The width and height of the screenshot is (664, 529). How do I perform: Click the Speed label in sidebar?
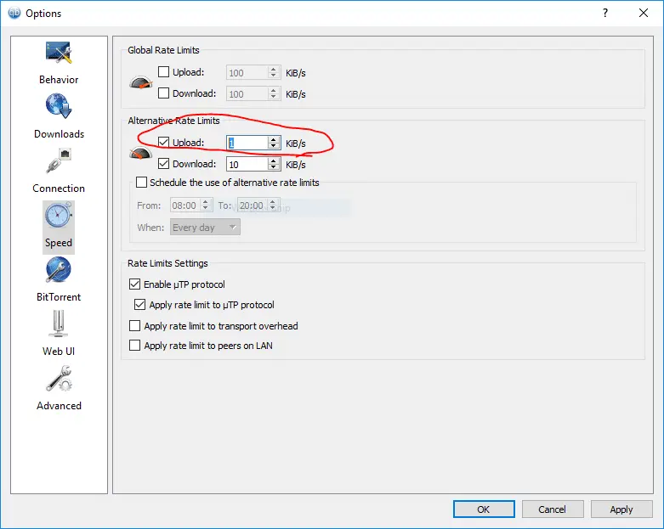pyautogui.click(x=59, y=243)
